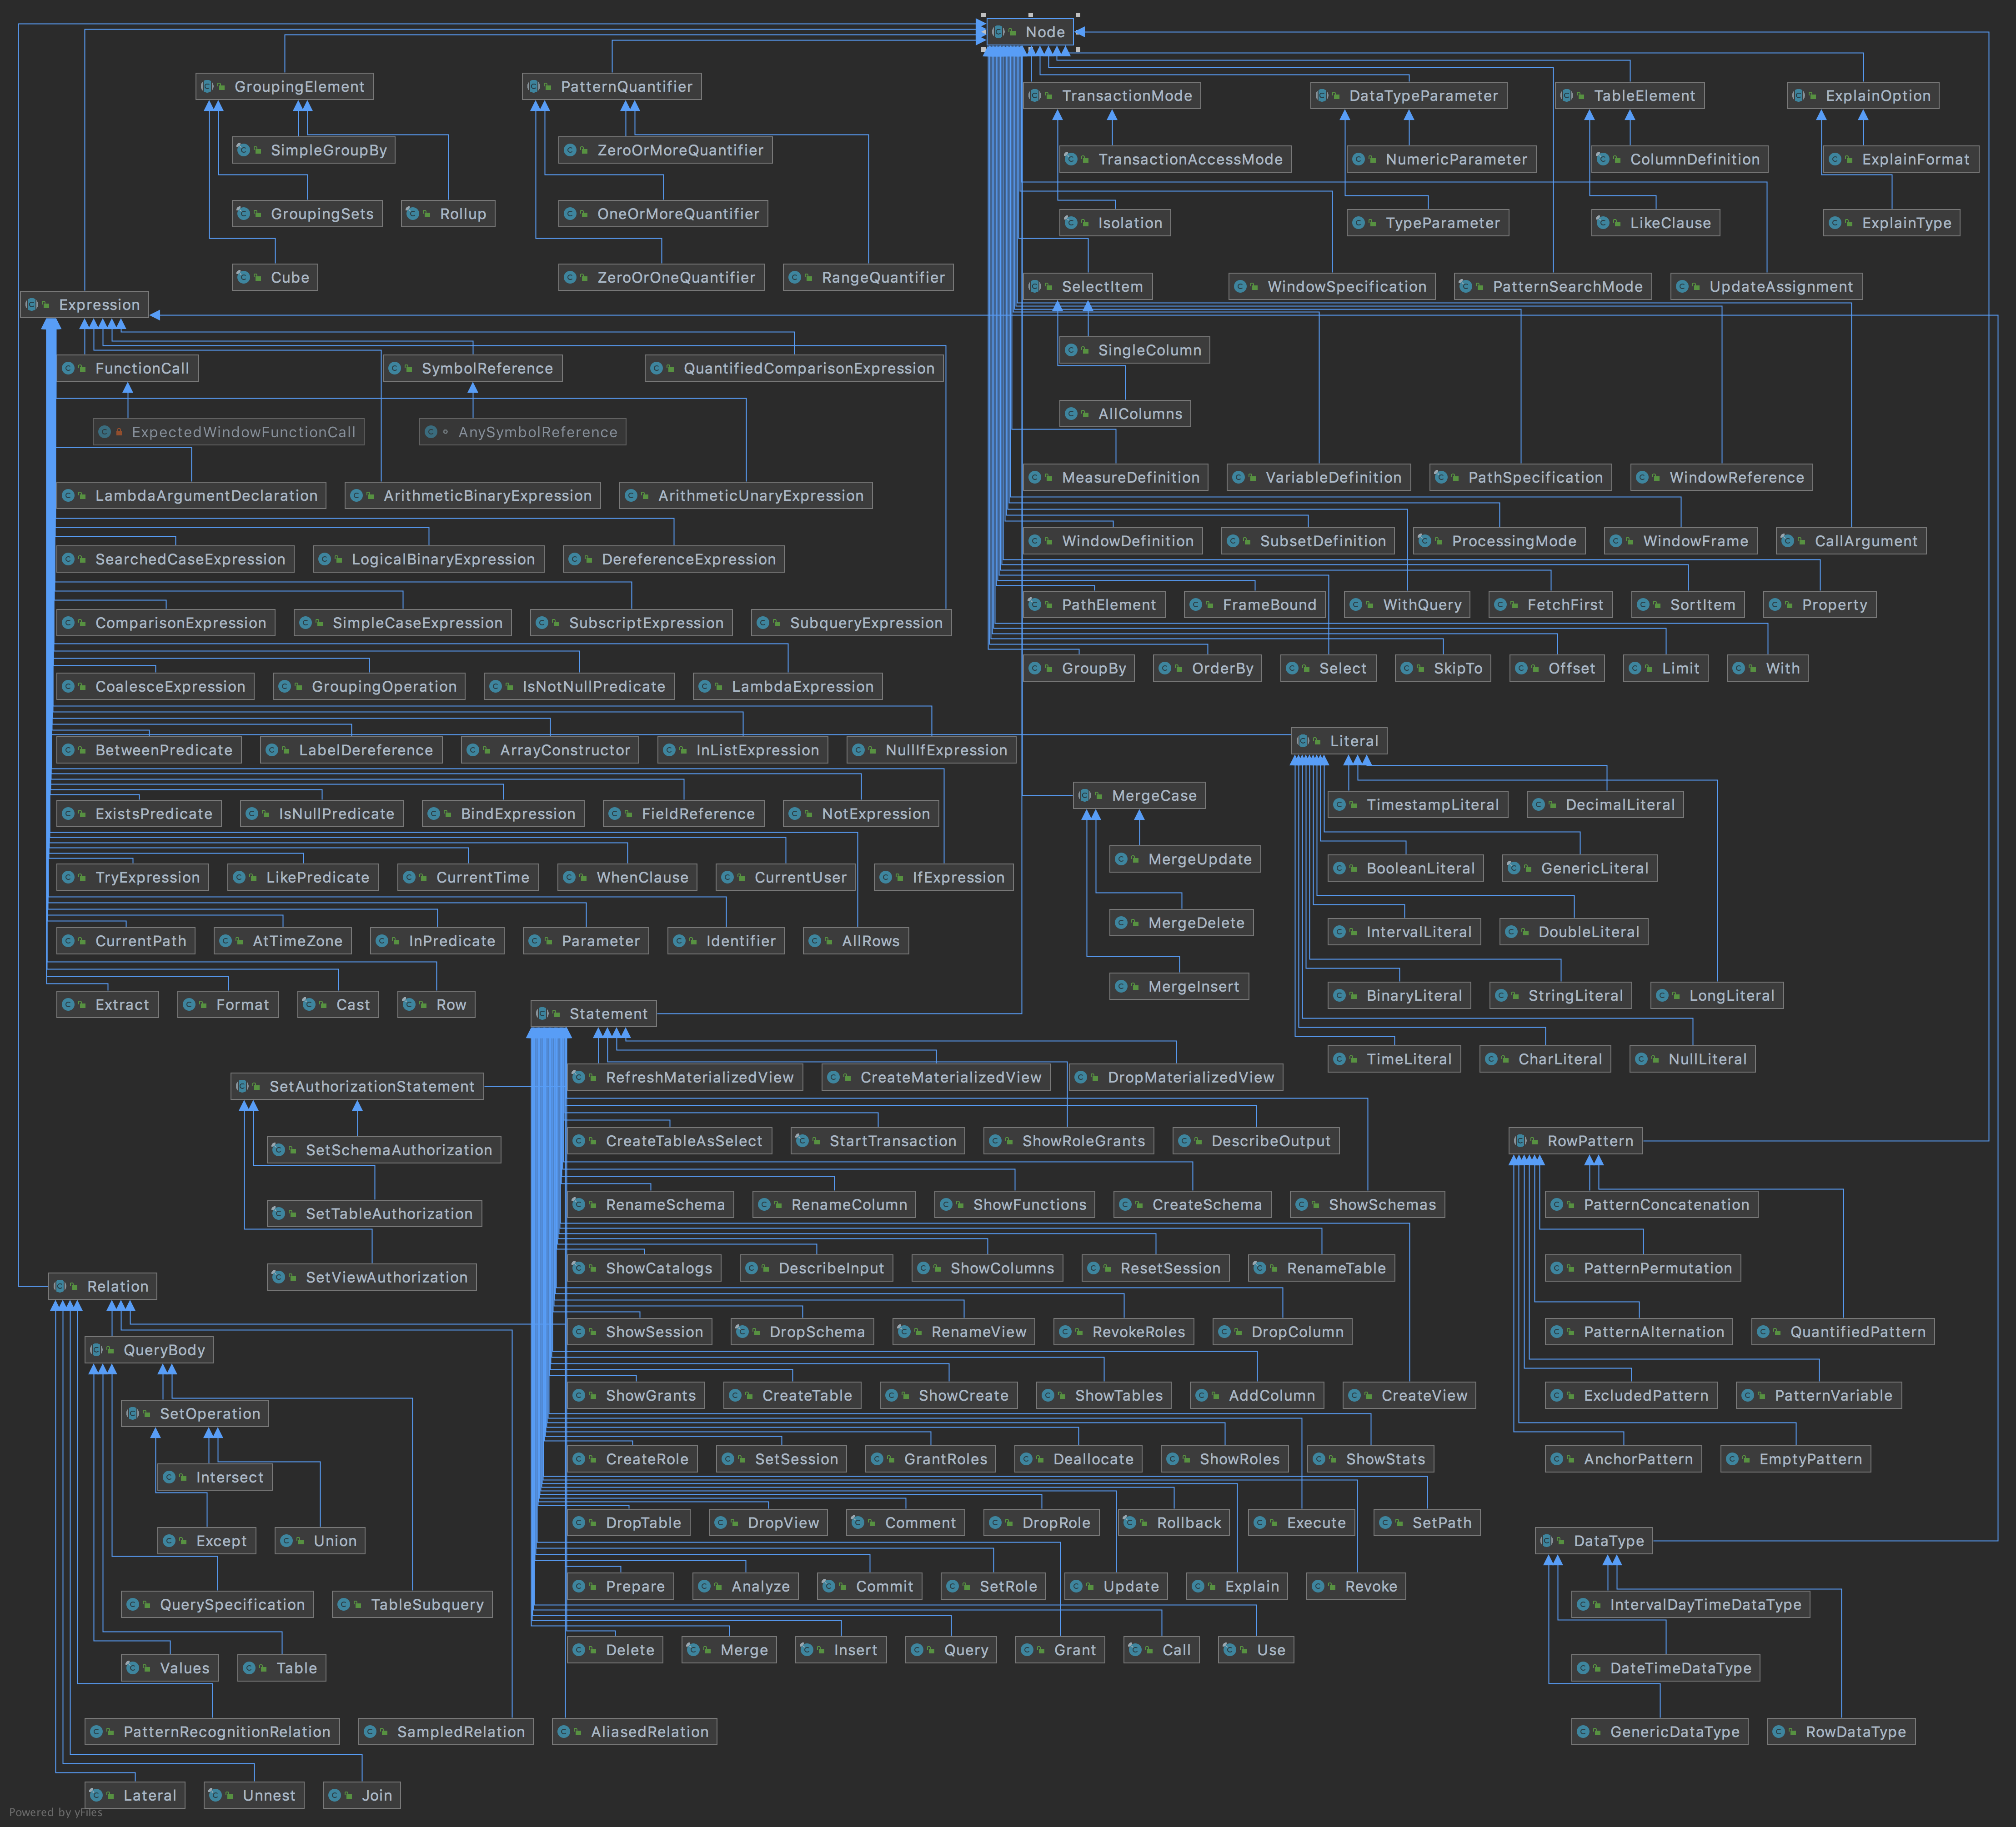Click the interface icon beside Expression
This screenshot has height=1827, width=2016.
(32, 305)
